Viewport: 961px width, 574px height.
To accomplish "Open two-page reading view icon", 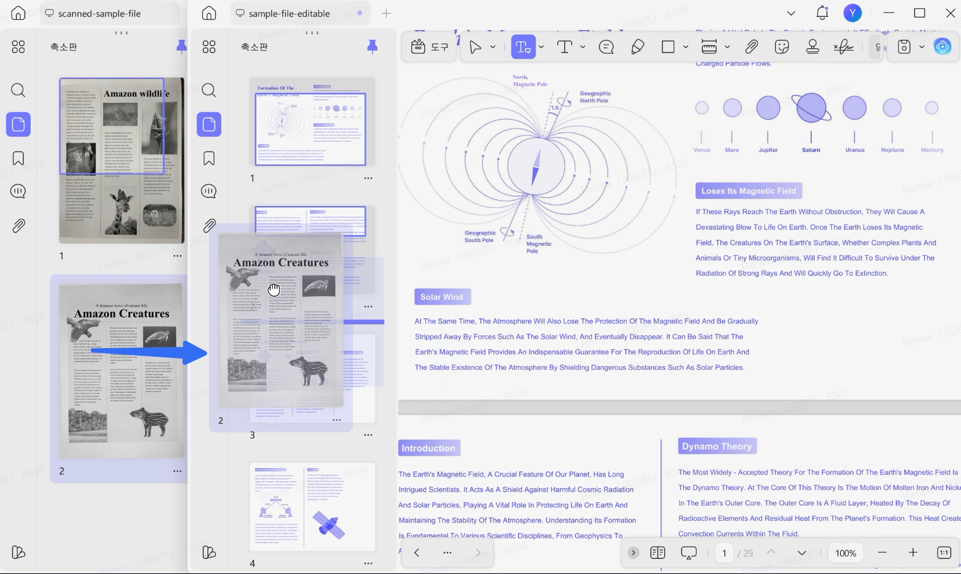I will (657, 552).
